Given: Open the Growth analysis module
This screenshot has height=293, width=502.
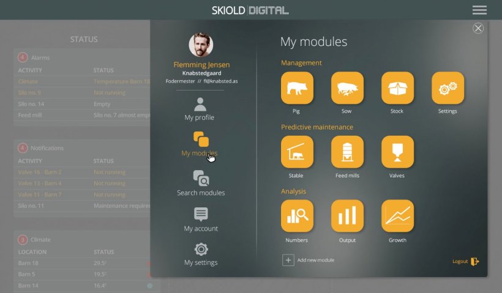Looking at the screenshot, I should (398, 216).
